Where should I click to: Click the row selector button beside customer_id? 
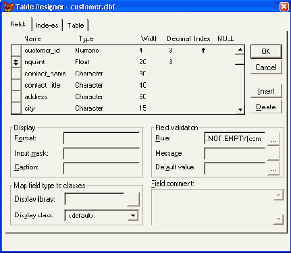point(16,51)
